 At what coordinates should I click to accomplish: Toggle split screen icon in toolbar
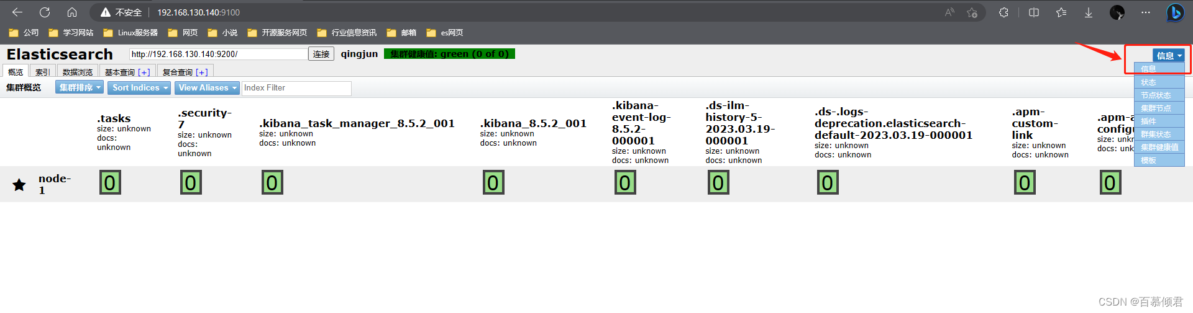(1034, 12)
